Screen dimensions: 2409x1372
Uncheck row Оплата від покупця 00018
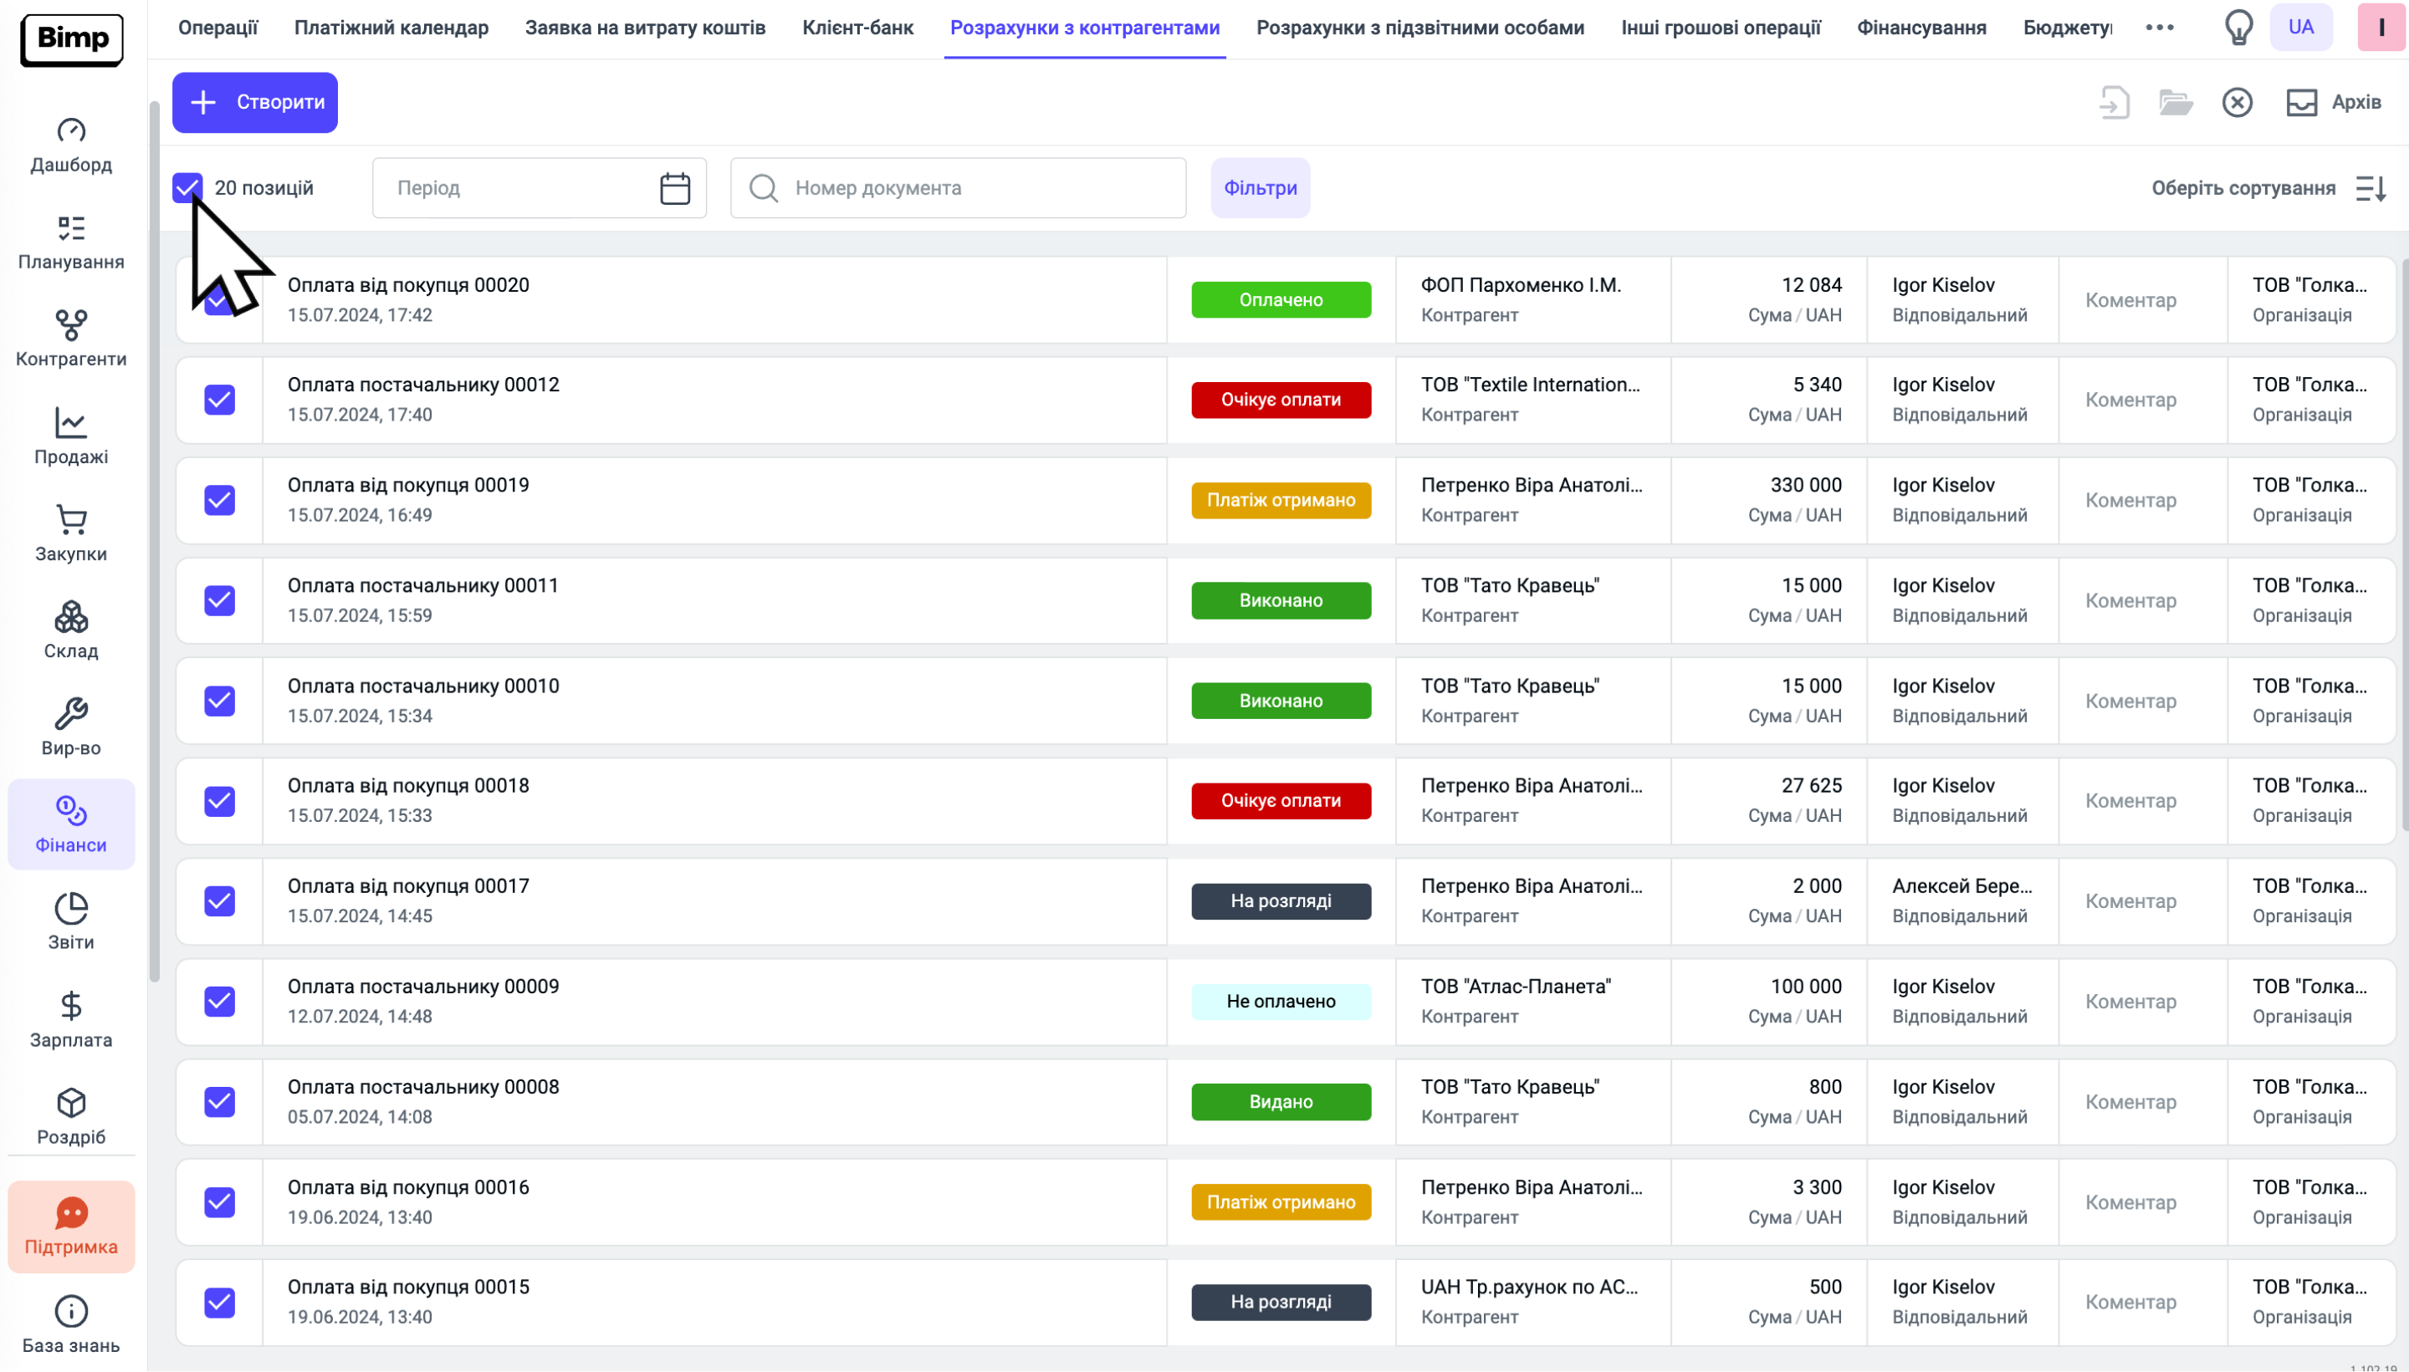[x=220, y=801]
